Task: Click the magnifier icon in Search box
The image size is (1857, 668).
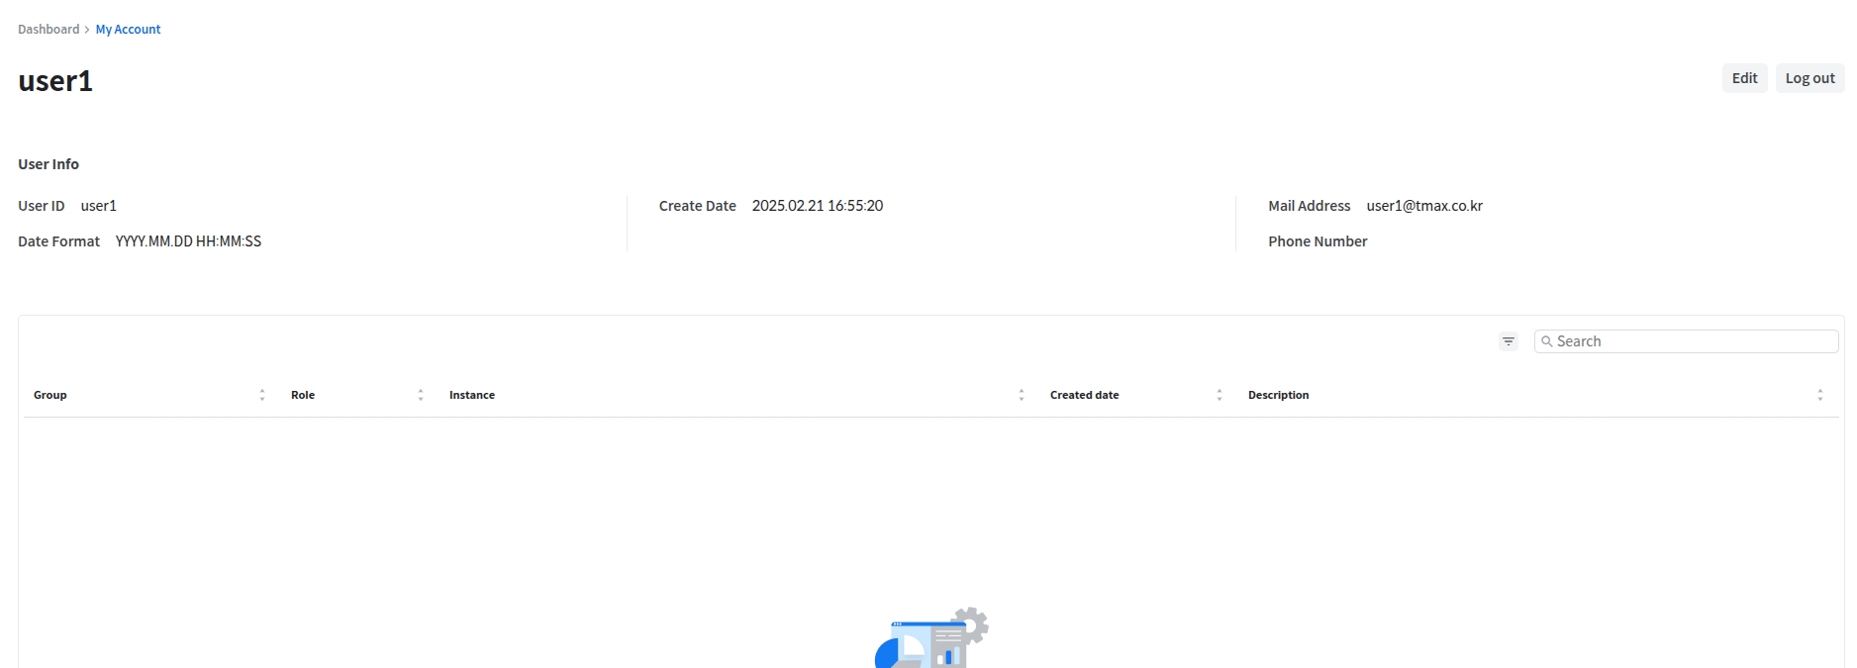Action: click(x=1546, y=341)
